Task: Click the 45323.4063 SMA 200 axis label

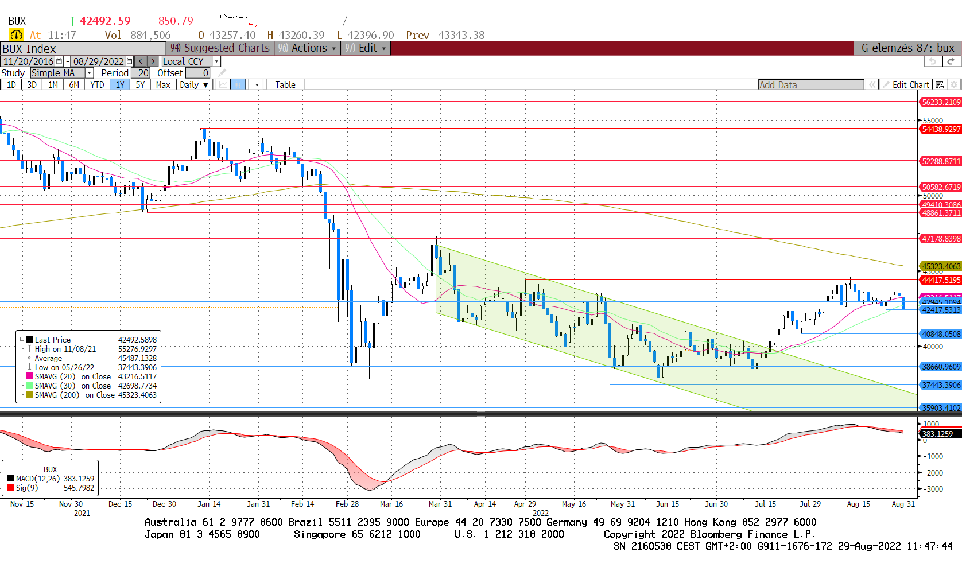Action: coord(941,266)
